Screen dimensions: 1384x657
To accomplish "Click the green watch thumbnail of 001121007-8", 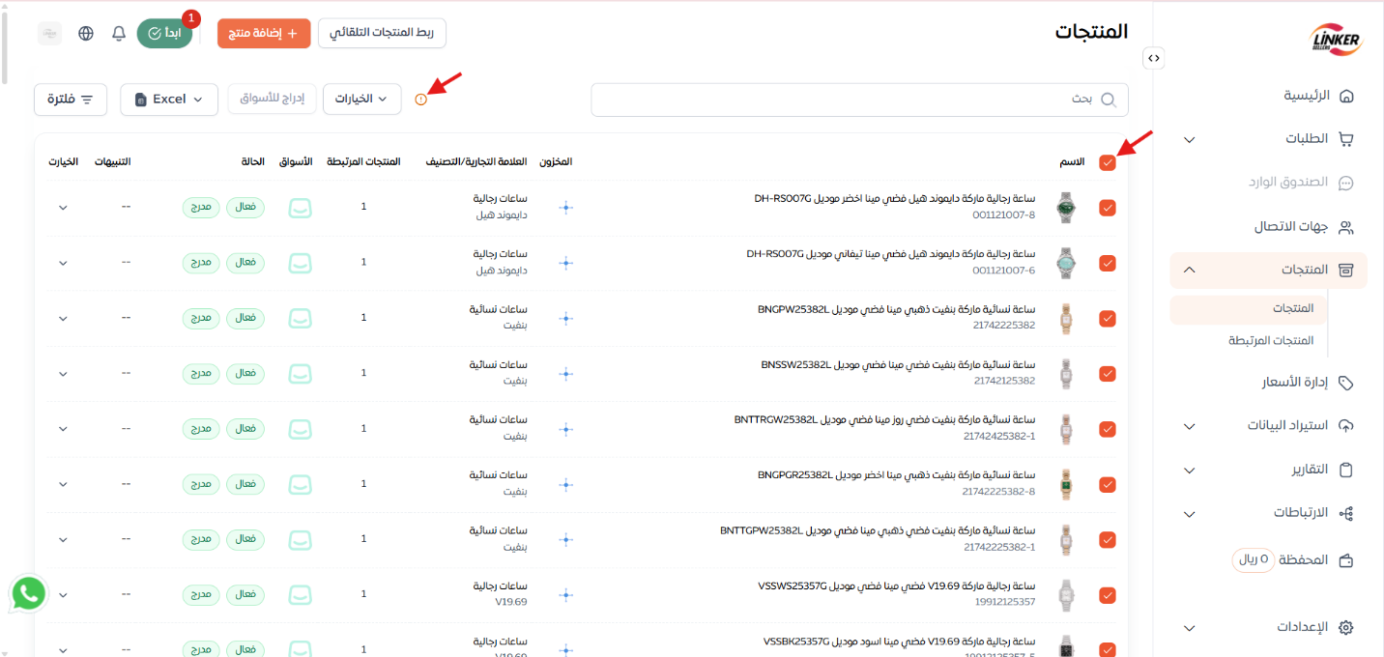I will [x=1066, y=208].
